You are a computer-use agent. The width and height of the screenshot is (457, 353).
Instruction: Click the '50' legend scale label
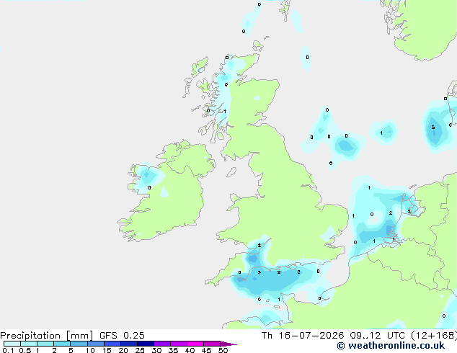[x=223, y=350]
